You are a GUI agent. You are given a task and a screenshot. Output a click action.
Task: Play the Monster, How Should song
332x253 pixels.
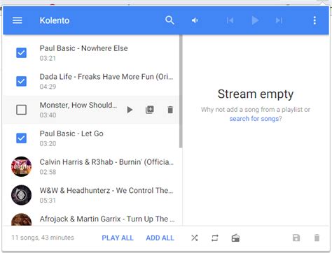(x=130, y=110)
